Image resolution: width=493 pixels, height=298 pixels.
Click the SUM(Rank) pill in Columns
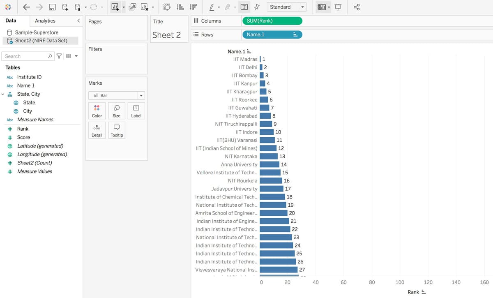click(272, 21)
